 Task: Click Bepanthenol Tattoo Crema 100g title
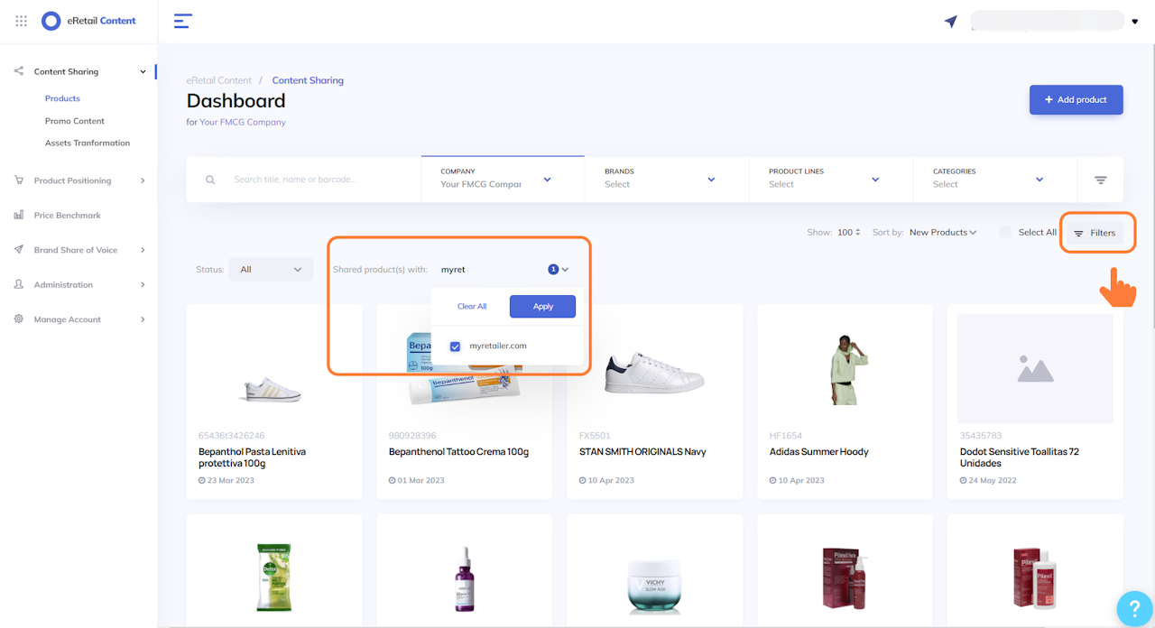coord(458,451)
